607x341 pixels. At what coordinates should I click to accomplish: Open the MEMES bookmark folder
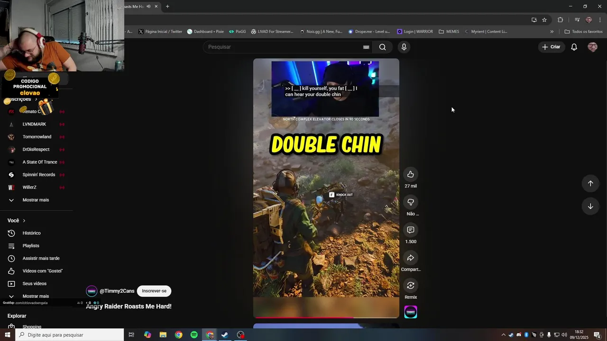[x=449, y=32]
